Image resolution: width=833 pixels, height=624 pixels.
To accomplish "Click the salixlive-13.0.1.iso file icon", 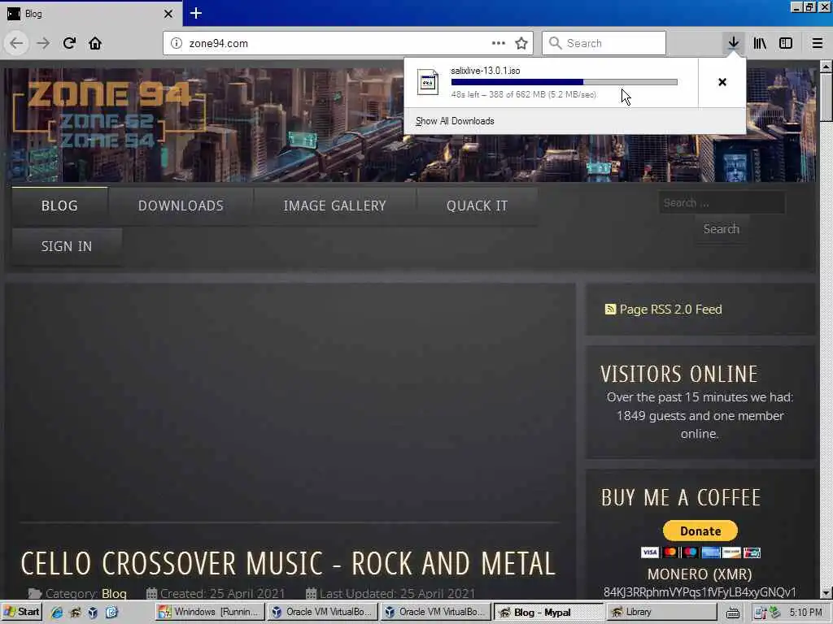I will tap(428, 82).
